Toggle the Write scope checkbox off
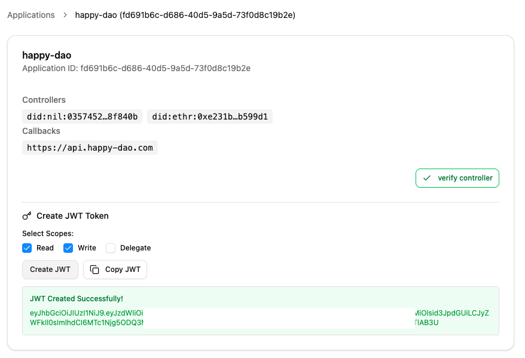Image resolution: width=525 pixels, height=358 pixels. tap(68, 248)
